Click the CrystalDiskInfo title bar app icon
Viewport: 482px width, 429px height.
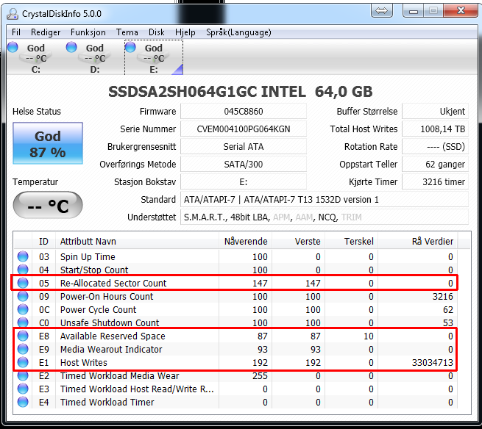(13, 13)
